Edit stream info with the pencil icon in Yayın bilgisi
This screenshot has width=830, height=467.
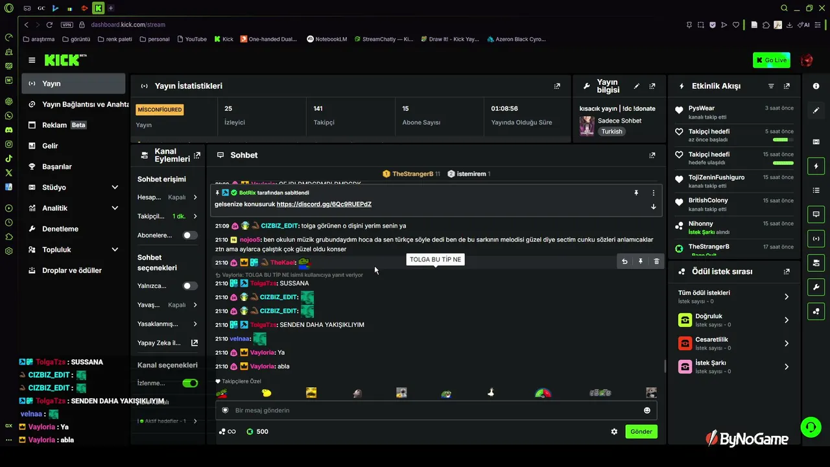(637, 86)
